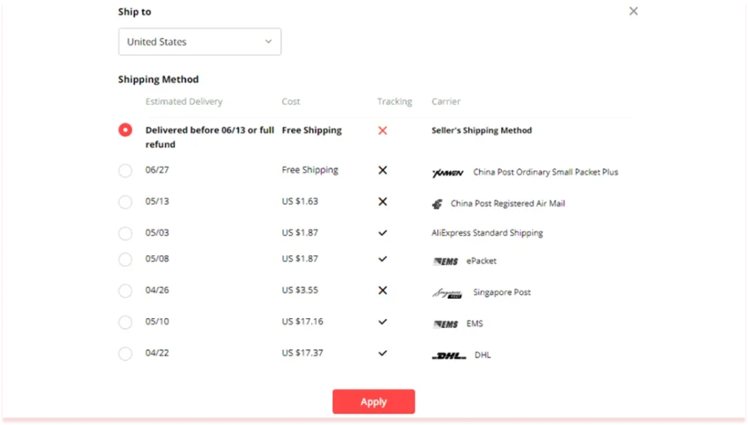Click the red X tracking icon on Free Shipping row
Viewport: 748px width, 425px height.
382,130
